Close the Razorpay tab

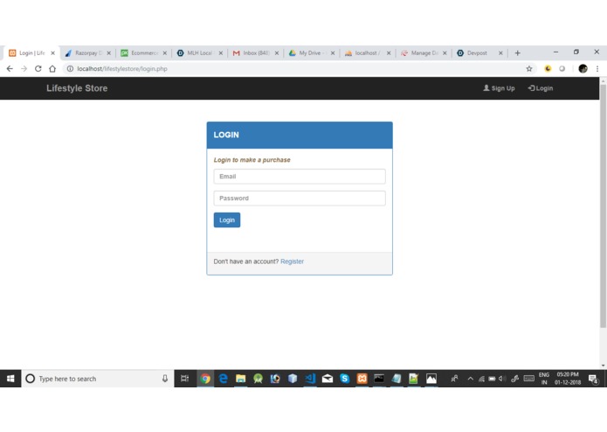[109, 53]
